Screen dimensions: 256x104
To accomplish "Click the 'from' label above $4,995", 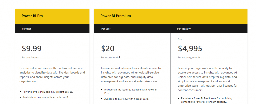I will tap(180, 39).
